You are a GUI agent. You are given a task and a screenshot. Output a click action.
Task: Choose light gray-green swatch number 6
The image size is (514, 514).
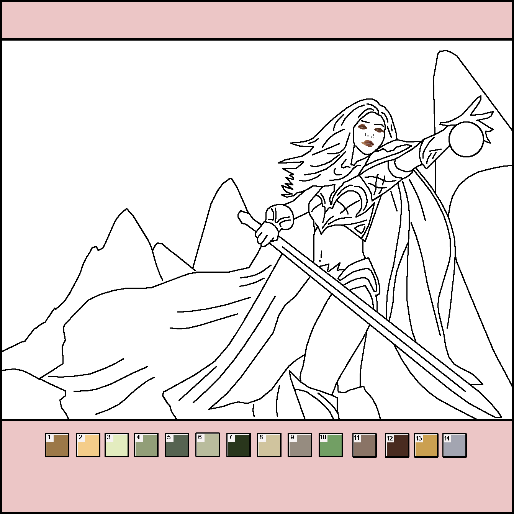coord(208,445)
